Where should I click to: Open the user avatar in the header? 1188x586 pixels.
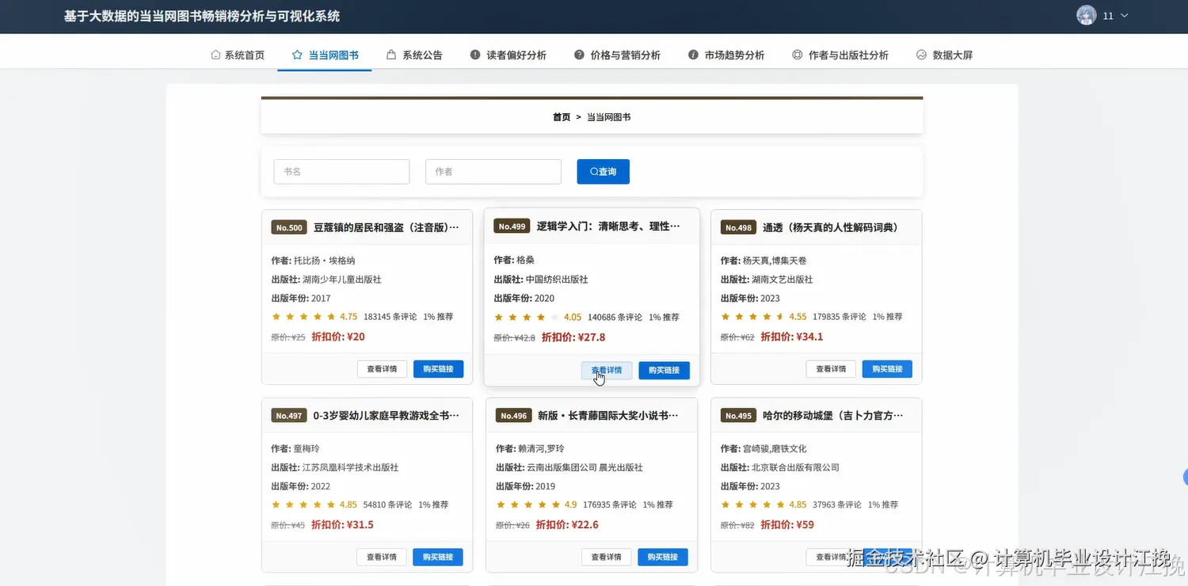click(1087, 16)
